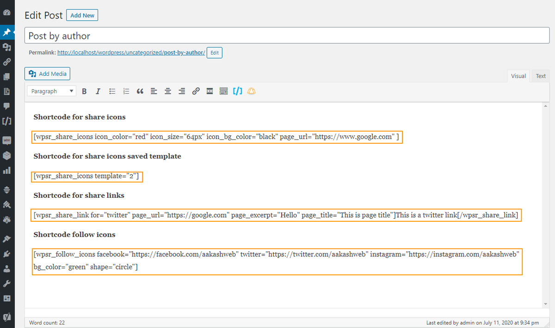The image size is (555, 328).
Task: Open the Plugins plug sidebar icon
Action: click(7, 254)
